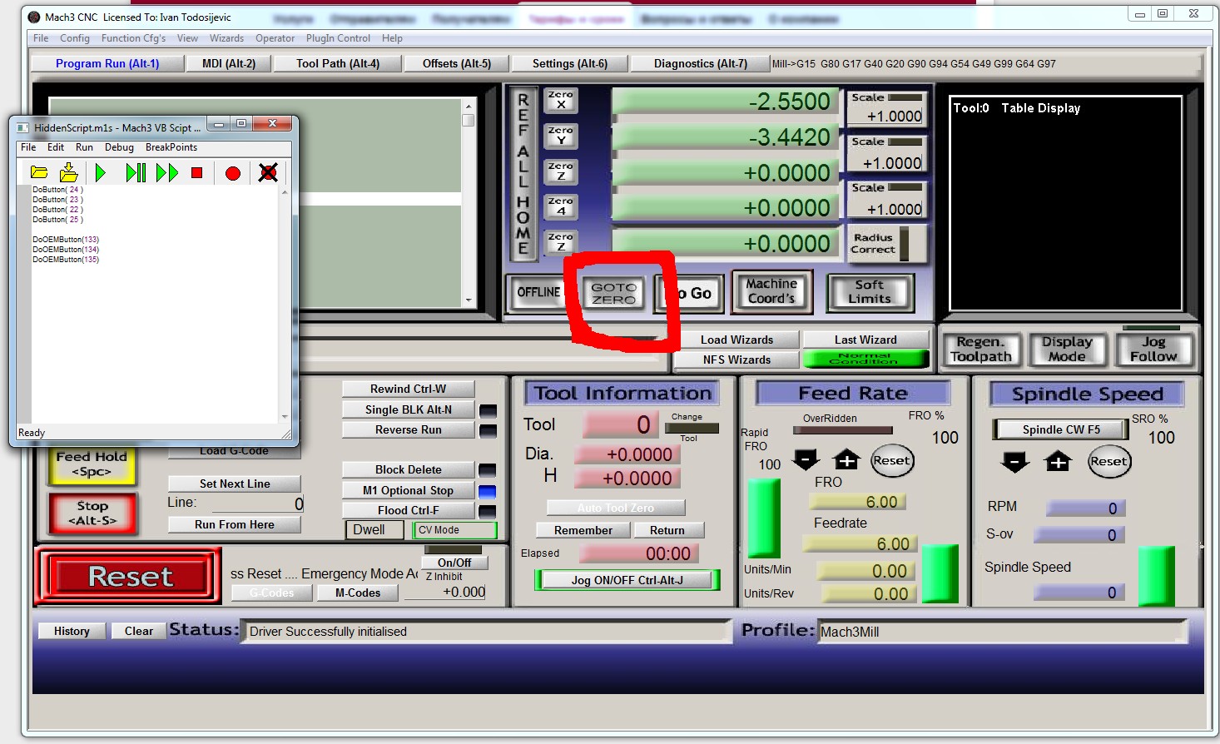This screenshot has width=1220, height=744.
Task: Click Load Wizards button
Action: [x=736, y=340]
